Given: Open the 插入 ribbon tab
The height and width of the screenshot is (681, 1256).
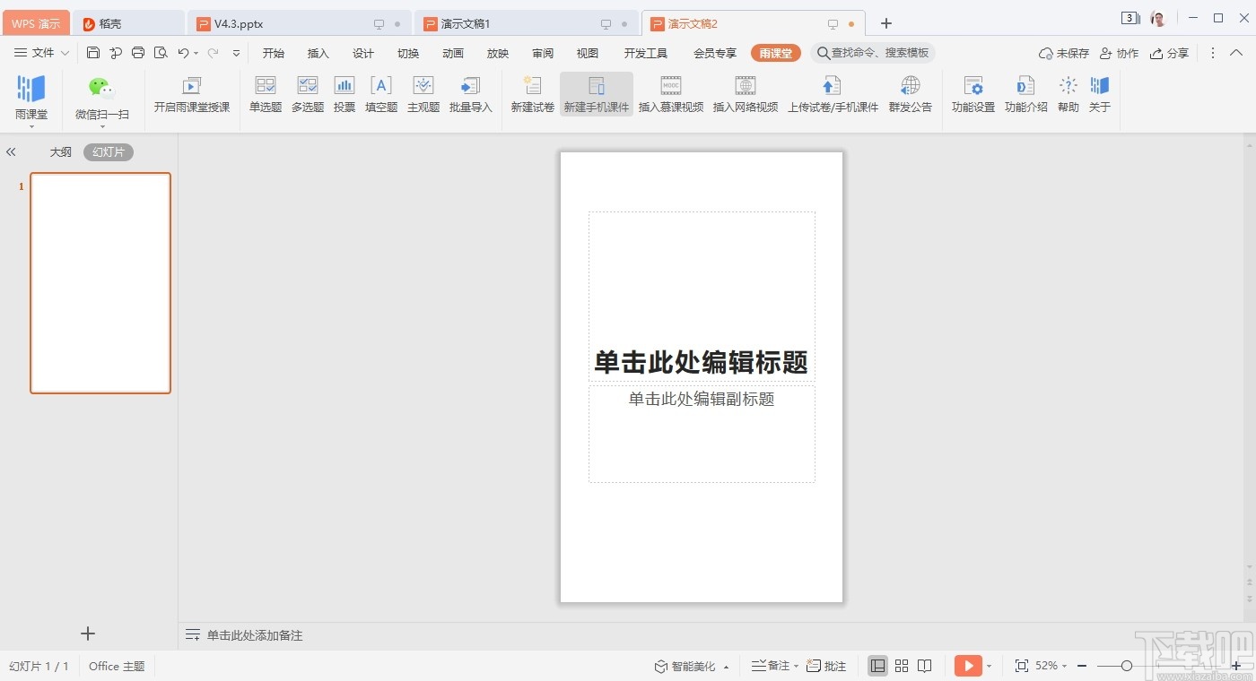Looking at the screenshot, I should tap(318, 53).
